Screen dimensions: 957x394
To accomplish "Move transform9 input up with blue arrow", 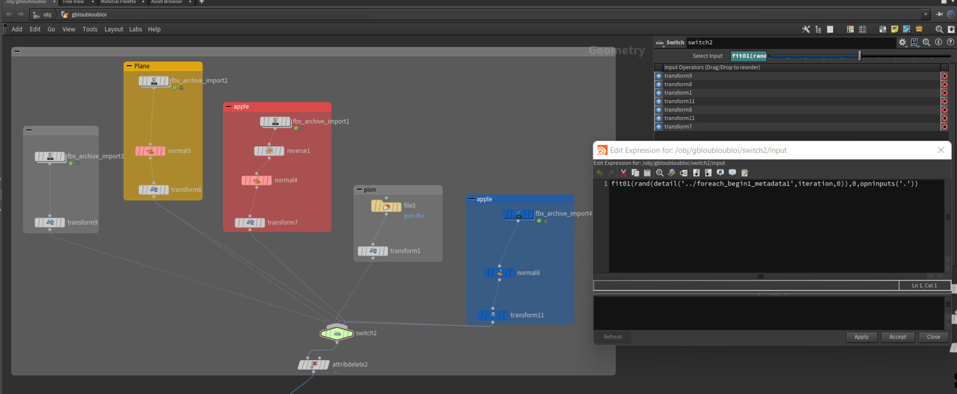I will [x=659, y=76].
